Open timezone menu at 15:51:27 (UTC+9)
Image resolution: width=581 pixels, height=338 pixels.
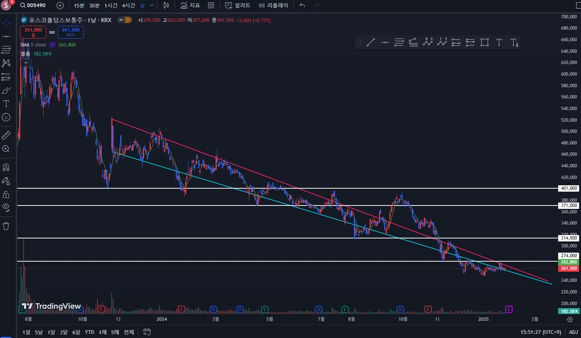pos(541,332)
